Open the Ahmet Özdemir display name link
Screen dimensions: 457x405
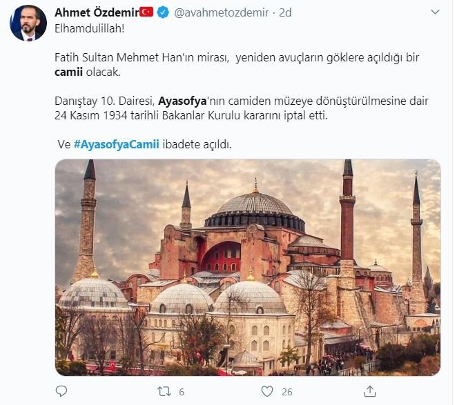[x=97, y=12]
